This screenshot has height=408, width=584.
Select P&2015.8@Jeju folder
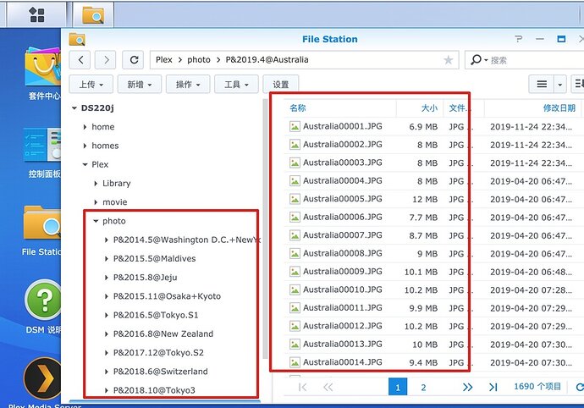[146, 278]
